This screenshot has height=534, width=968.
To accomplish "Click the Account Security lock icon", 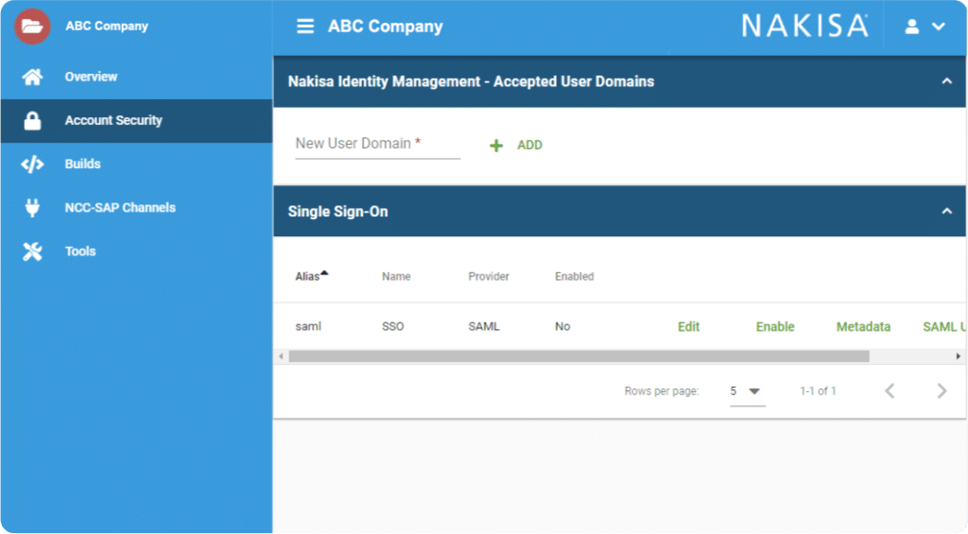I will pos(32,120).
